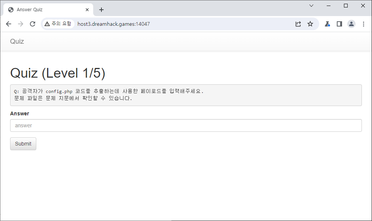This screenshot has width=372, height=221.
Task: Select the Answer Quiz tab
Action: coord(45,10)
